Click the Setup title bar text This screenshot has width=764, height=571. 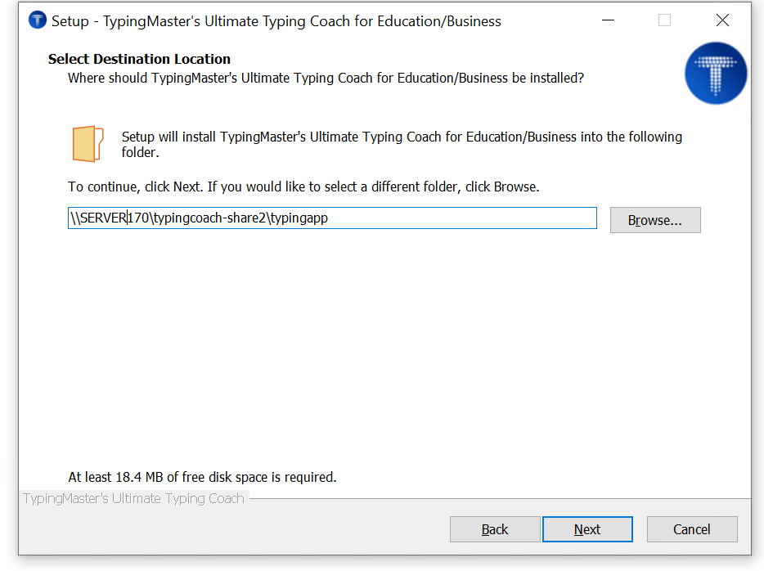tap(276, 21)
